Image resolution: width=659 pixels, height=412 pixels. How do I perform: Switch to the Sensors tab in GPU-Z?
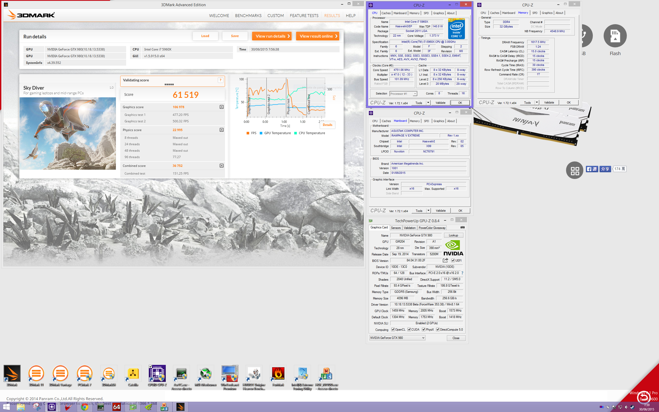[x=396, y=228]
